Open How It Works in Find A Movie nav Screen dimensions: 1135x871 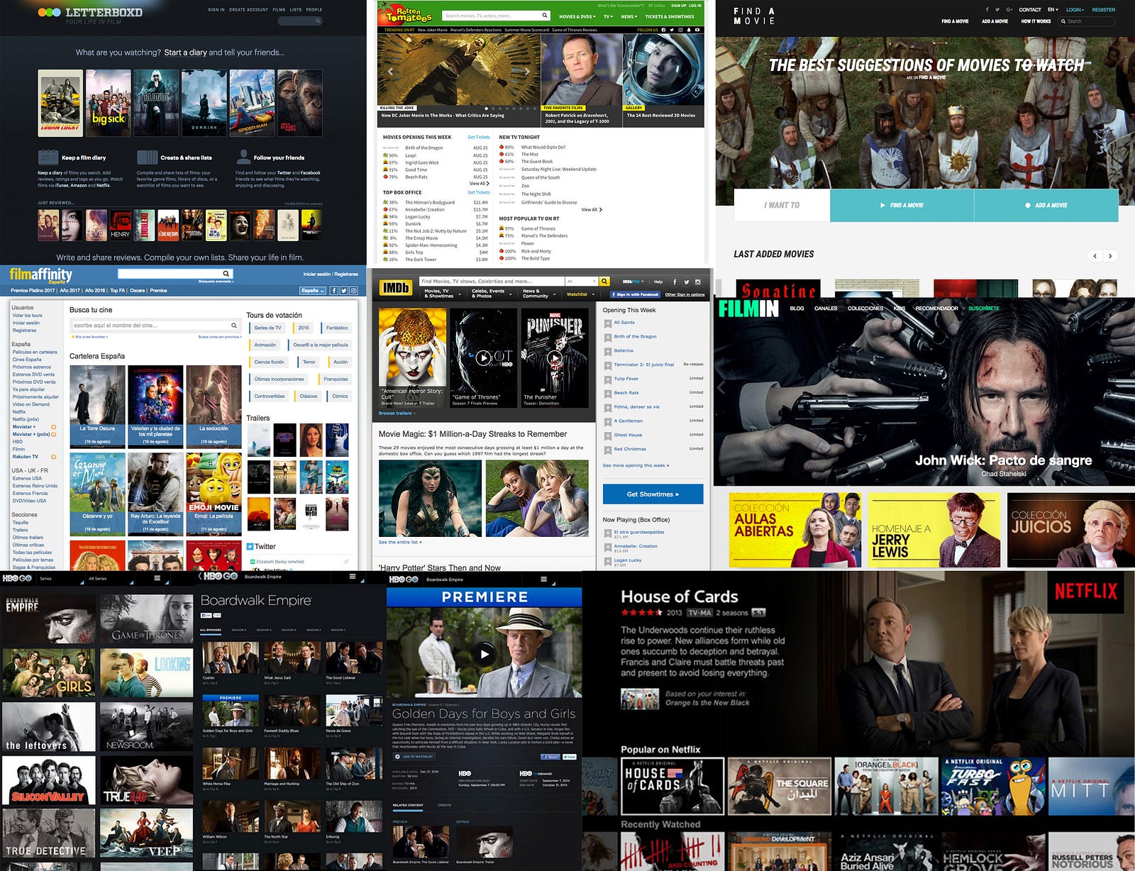[x=1036, y=21]
